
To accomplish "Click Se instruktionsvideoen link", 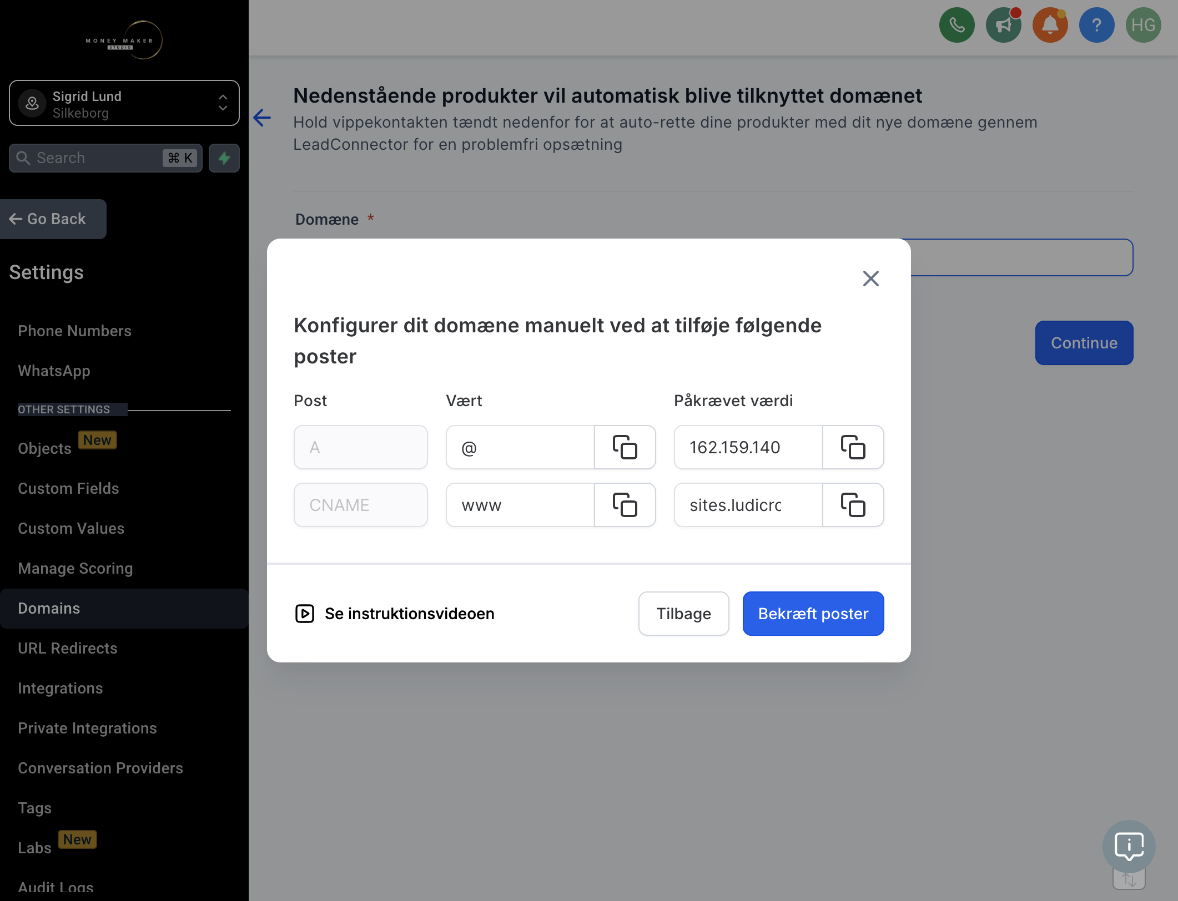I will [x=410, y=614].
